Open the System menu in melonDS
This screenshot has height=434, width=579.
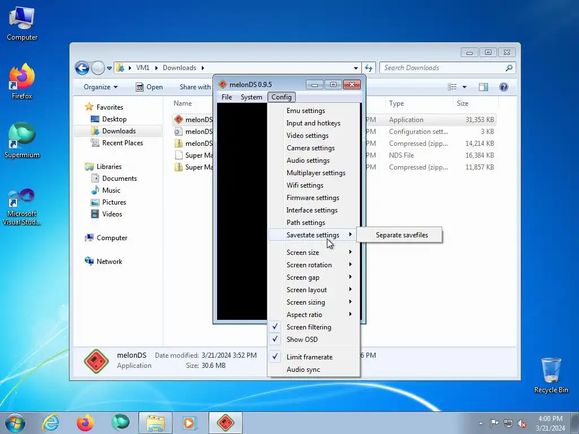251,97
